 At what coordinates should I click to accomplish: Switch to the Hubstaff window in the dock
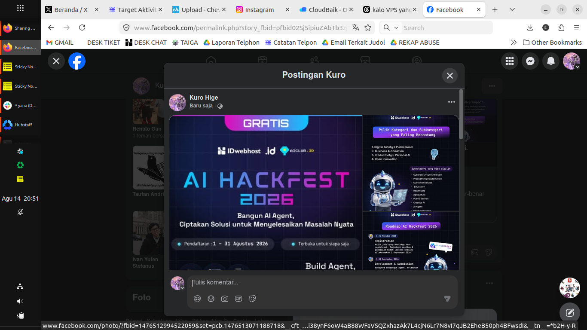click(x=20, y=125)
